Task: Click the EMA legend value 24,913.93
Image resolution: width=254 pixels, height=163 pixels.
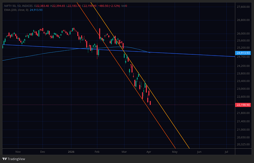Action: (36, 10)
